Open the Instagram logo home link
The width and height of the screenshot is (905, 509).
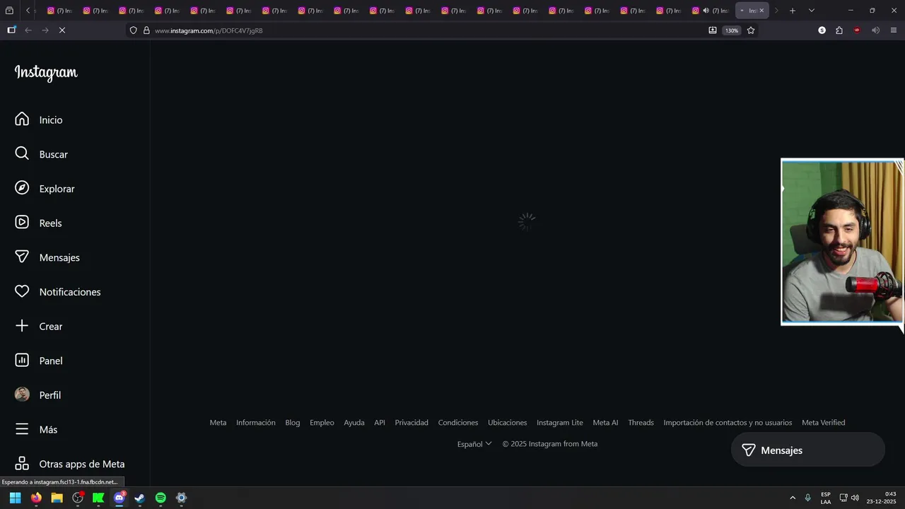[46, 73]
